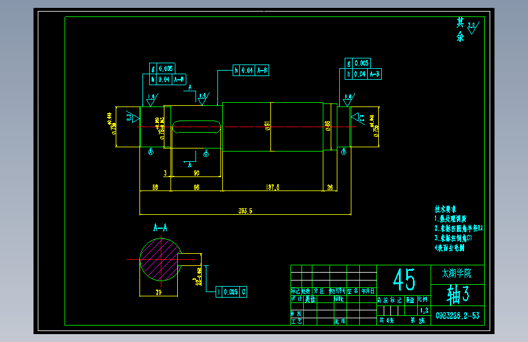The height and width of the screenshot is (342, 528).
Task: Click the 70 dimension under section view
Action: click(x=158, y=293)
